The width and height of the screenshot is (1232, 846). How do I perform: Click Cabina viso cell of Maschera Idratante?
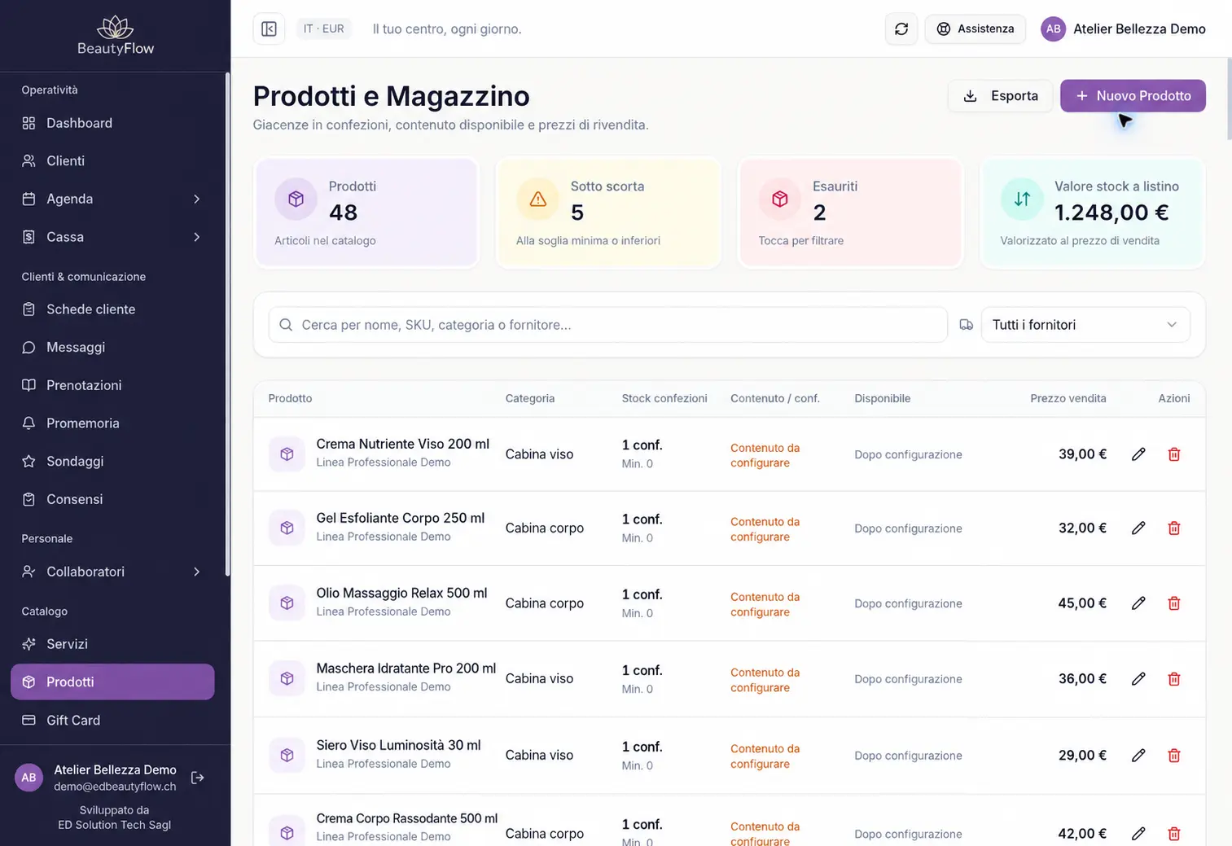(x=539, y=679)
